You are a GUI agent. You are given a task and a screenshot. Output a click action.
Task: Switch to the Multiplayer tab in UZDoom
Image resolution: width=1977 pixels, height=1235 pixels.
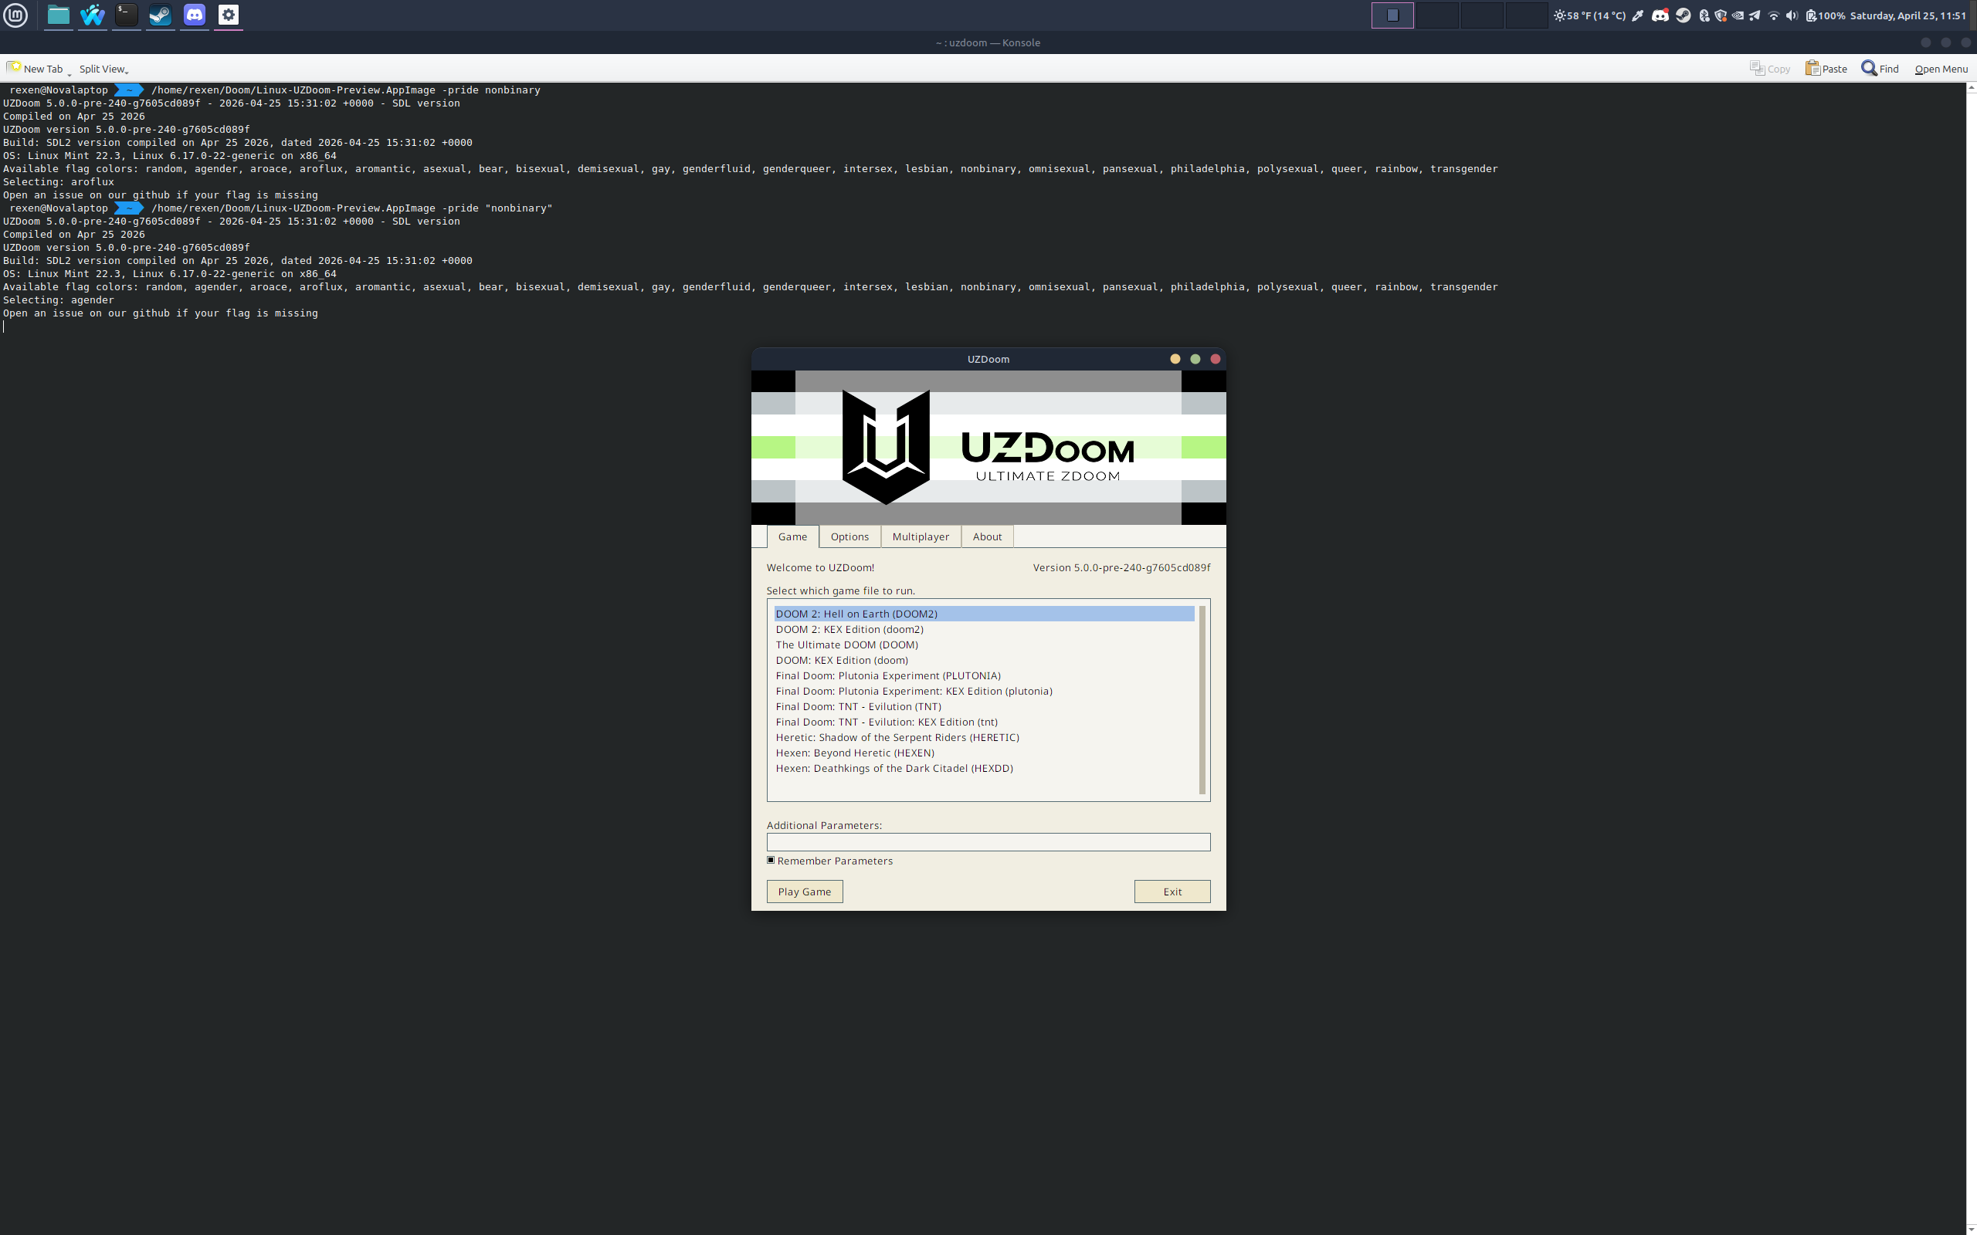921,536
